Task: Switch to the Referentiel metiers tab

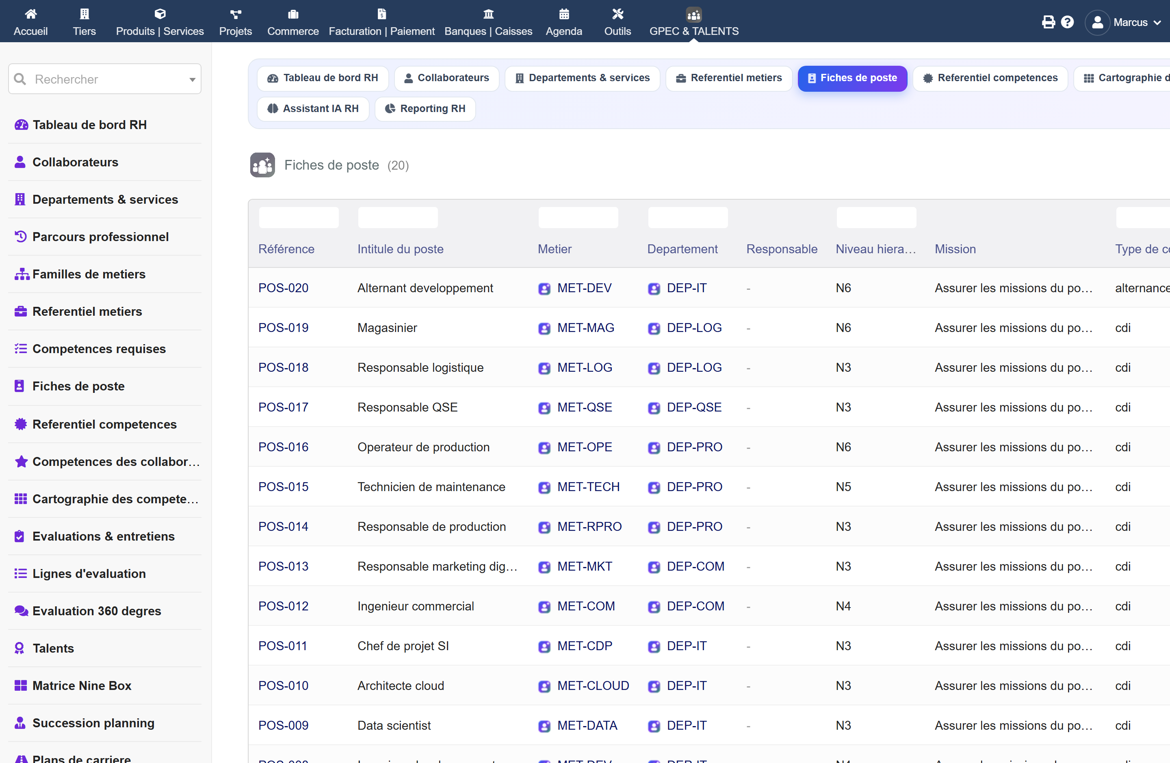Action: (x=729, y=78)
